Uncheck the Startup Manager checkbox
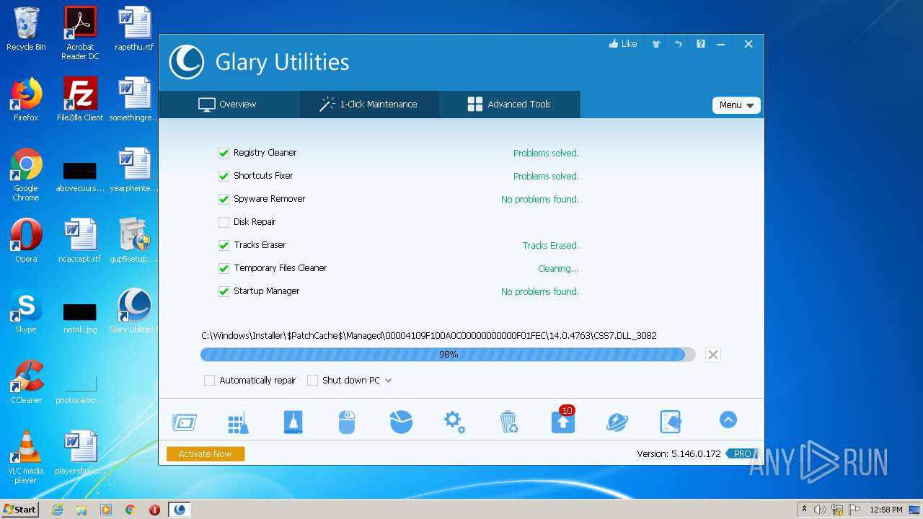Viewport: 923px width, 519px height. (x=224, y=291)
